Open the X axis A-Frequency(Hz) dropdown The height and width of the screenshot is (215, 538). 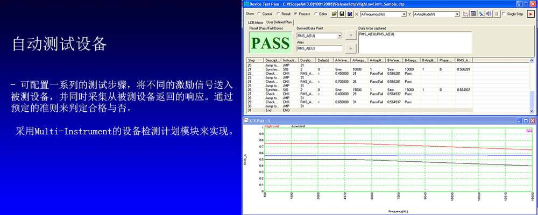tap(404, 14)
